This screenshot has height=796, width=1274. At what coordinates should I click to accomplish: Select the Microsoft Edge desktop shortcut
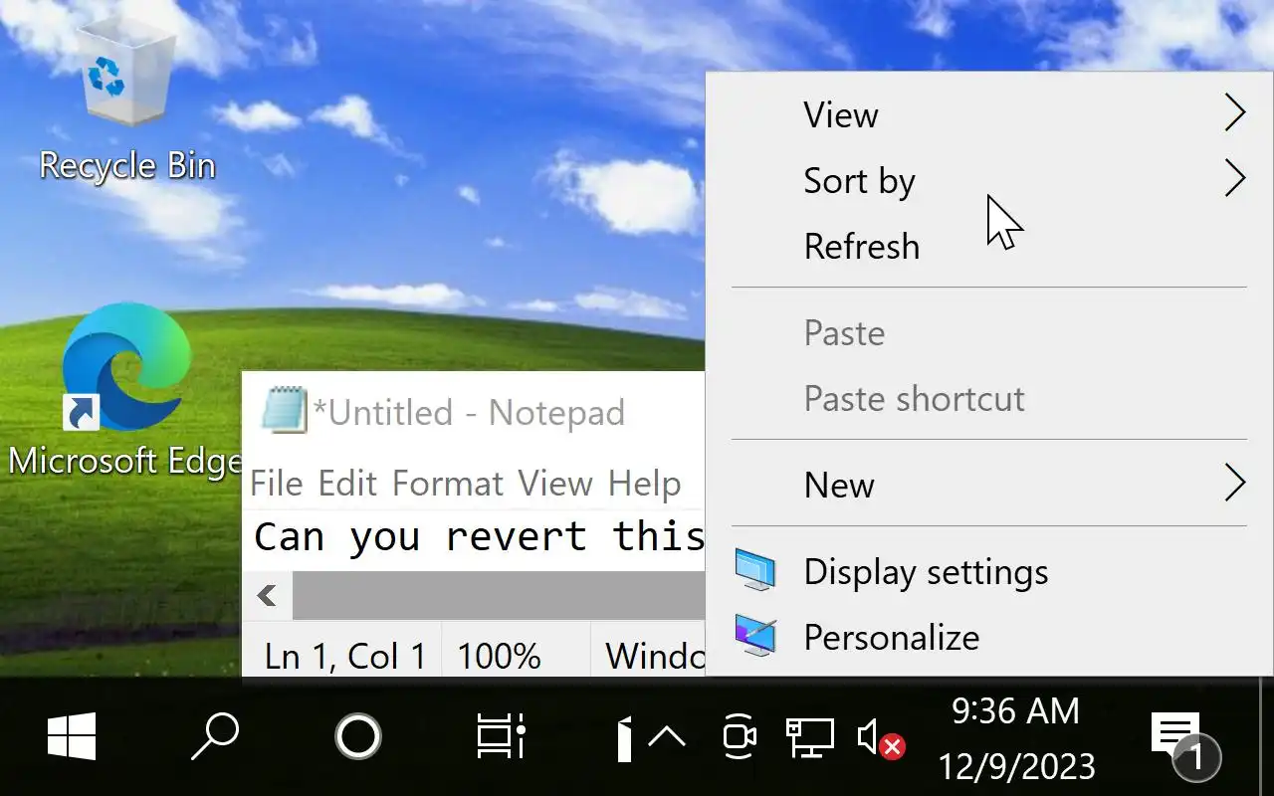126,390
